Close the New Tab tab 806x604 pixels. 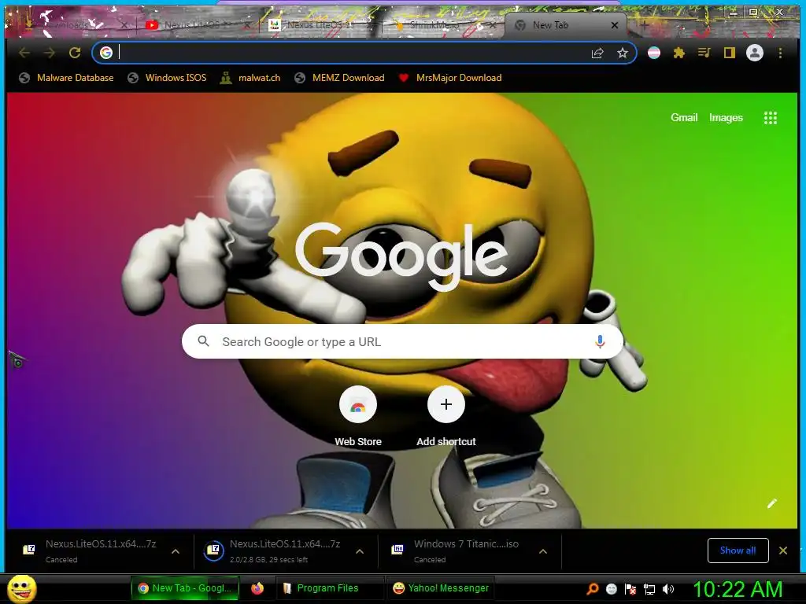(615, 24)
